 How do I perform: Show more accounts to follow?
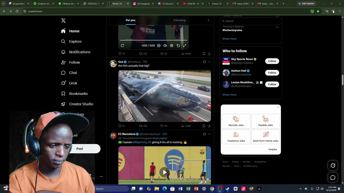click(230, 95)
